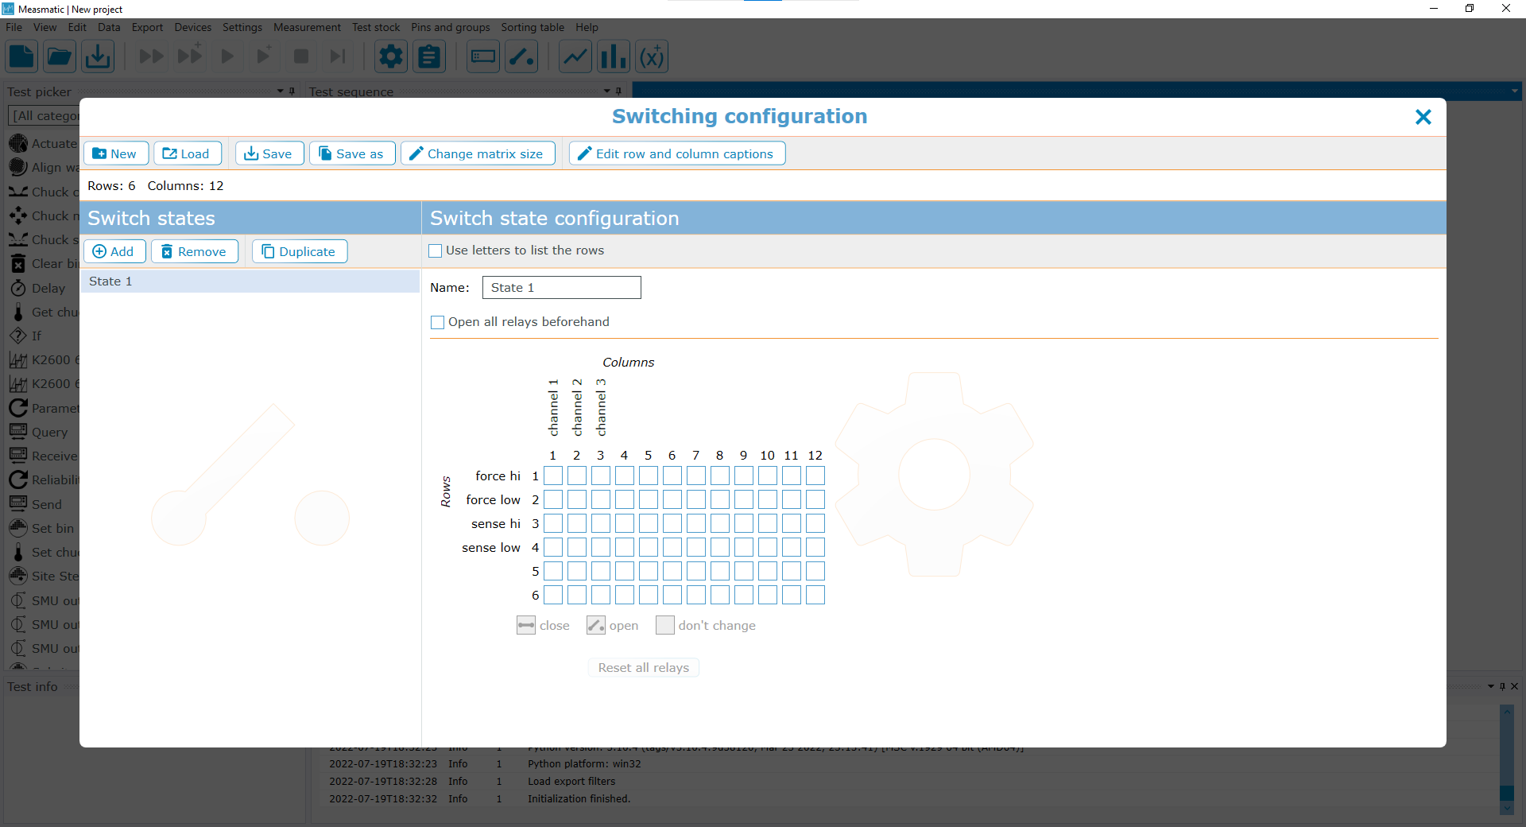Click log entry Initialization finished

[579, 799]
